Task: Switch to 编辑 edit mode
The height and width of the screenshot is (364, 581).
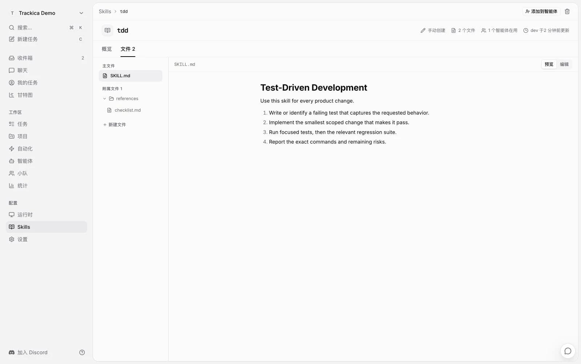Action: 564,64
